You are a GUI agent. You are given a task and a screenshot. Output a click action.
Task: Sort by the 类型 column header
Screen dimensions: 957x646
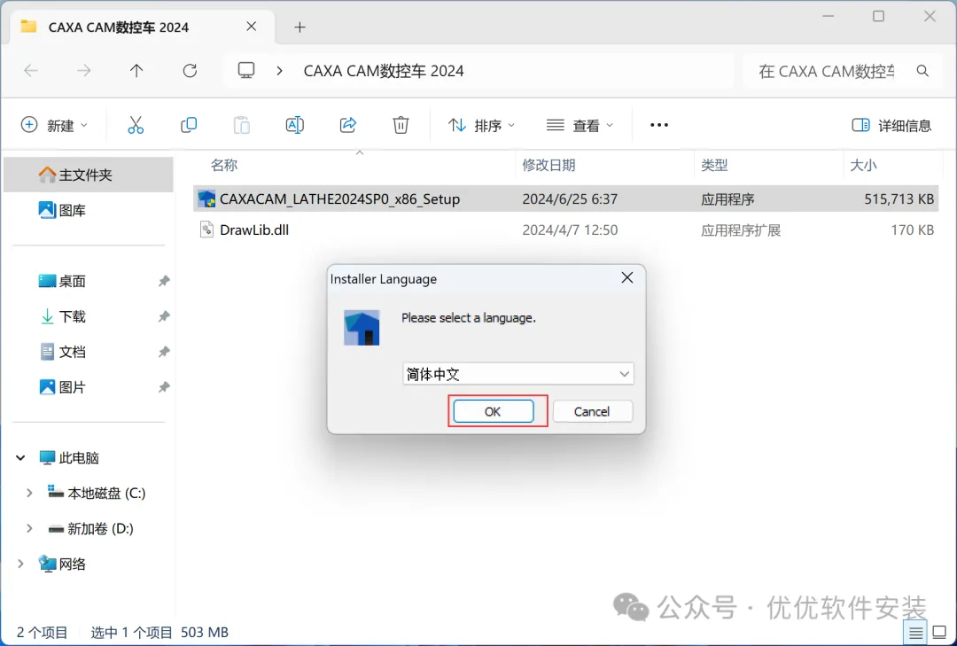pyautogui.click(x=714, y=165)
